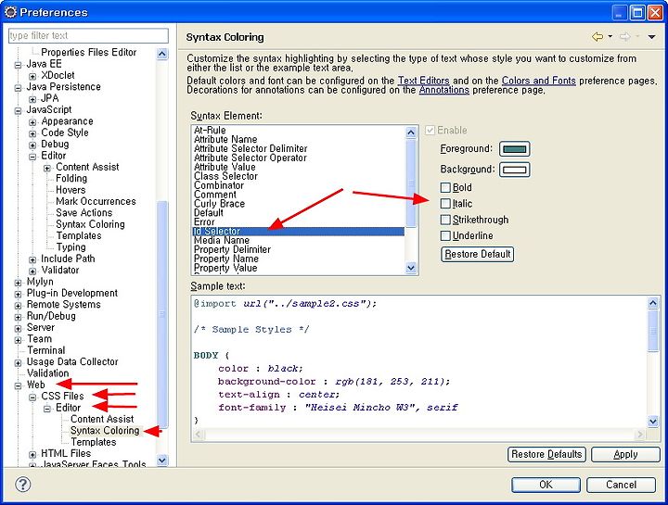
Task: Select Folding under JavaScript Editor
Action: (71, 178)
